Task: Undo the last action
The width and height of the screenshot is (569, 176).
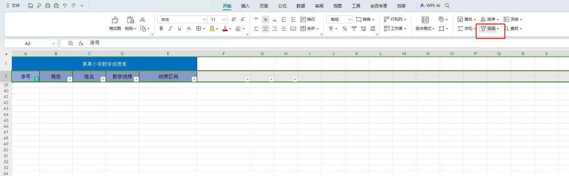Action: (x=65, y=6)
